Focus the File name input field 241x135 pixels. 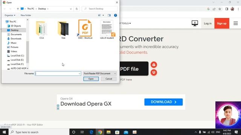(56, 73)
